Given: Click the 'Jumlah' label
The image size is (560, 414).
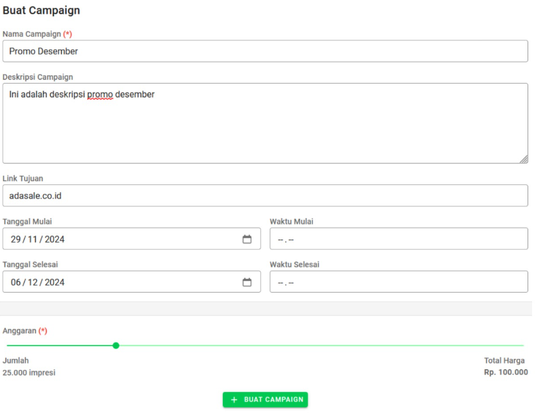Looking at the screenshot, I should click(16, 361).
